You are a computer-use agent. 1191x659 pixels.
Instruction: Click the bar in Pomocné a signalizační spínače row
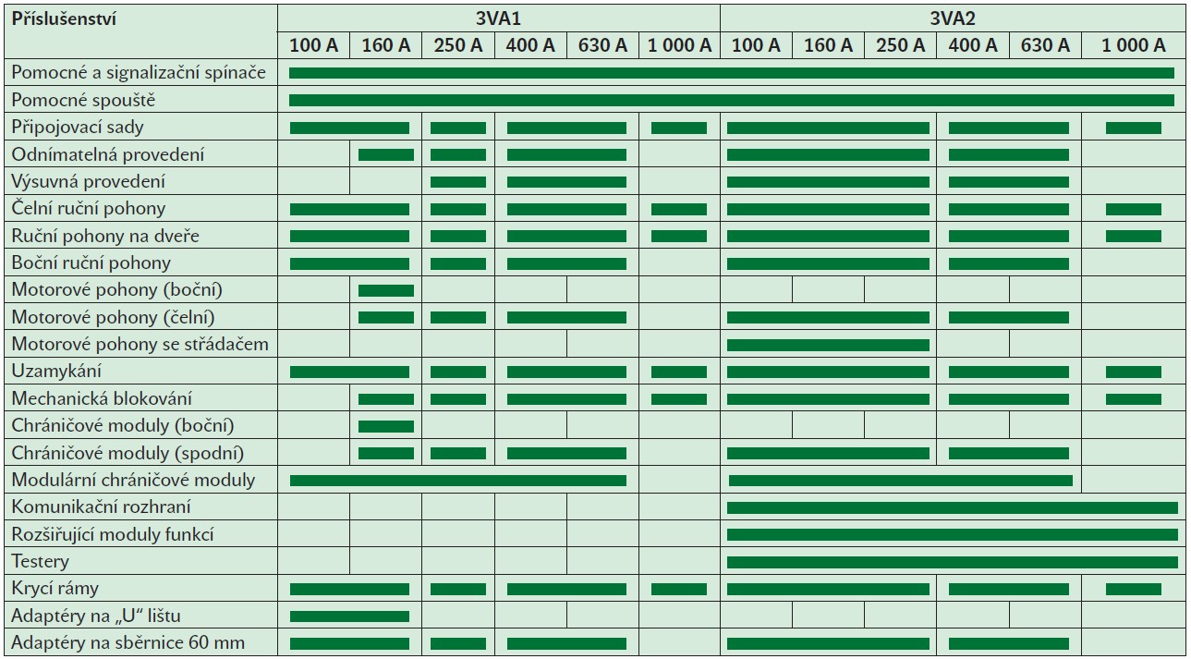point(732,73)
